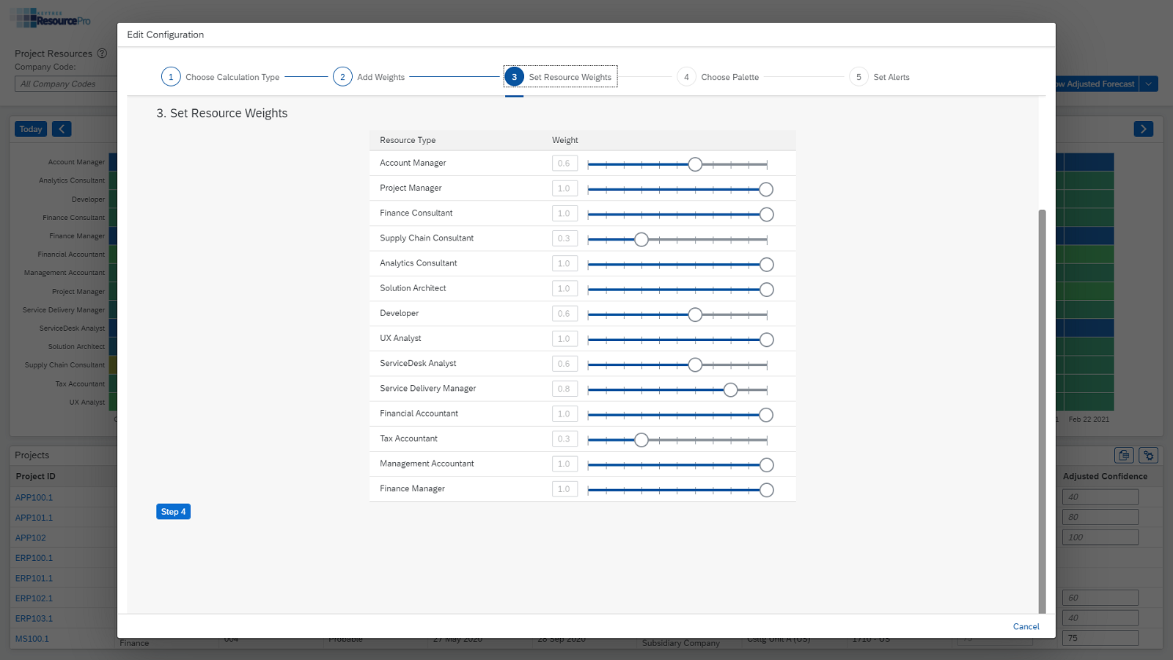Go to wizard step 1 circle icon
This screenshot has width=1173, height=660.
[171, 77]
